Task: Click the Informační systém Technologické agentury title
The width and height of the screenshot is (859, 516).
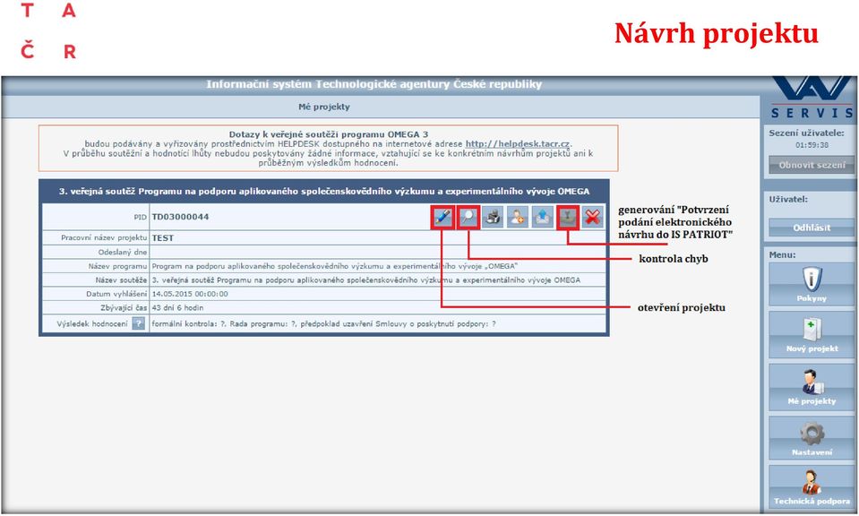Action: (374, 84)
